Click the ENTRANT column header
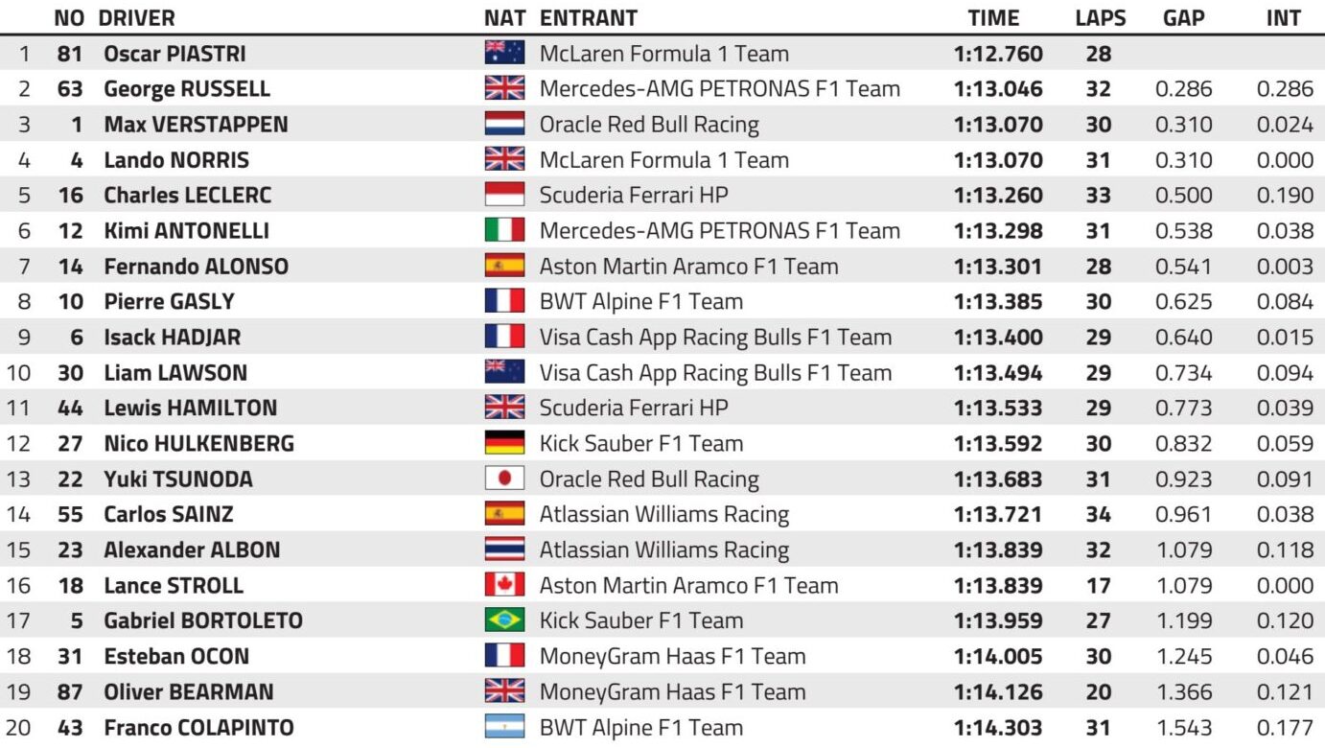This screenshot has width=1325, height=748. click(x=589, y=17)
